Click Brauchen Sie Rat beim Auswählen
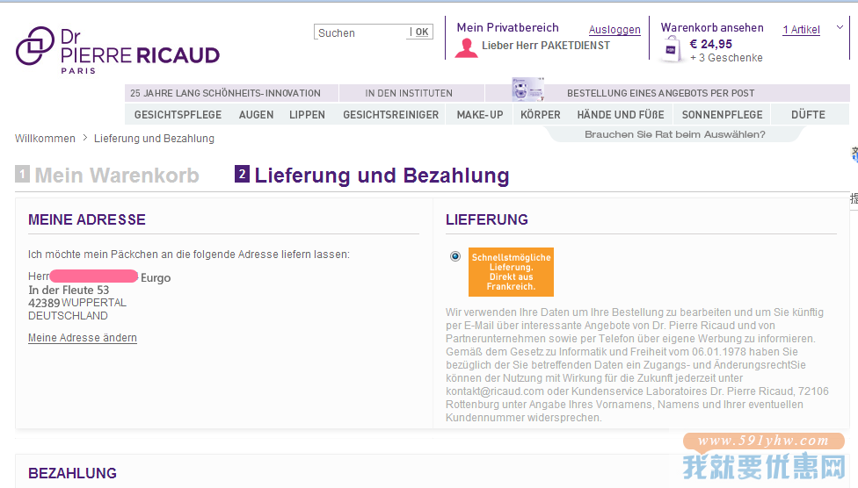Screen dimensions: 858x488 tap(674, 134)
